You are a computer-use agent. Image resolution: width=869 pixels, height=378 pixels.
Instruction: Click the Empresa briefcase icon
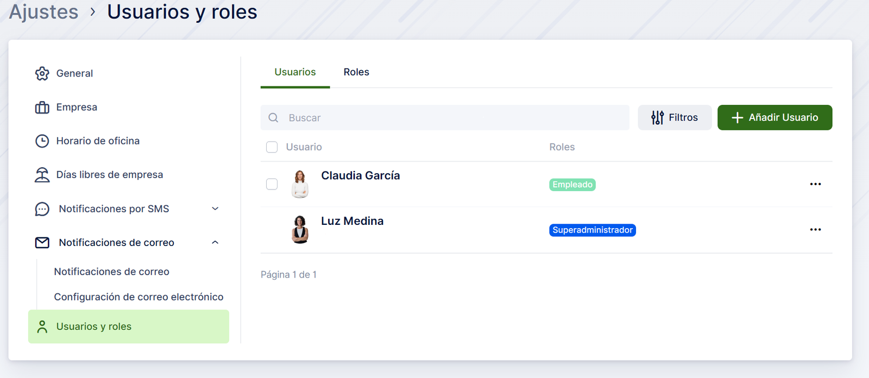(42, 108)
